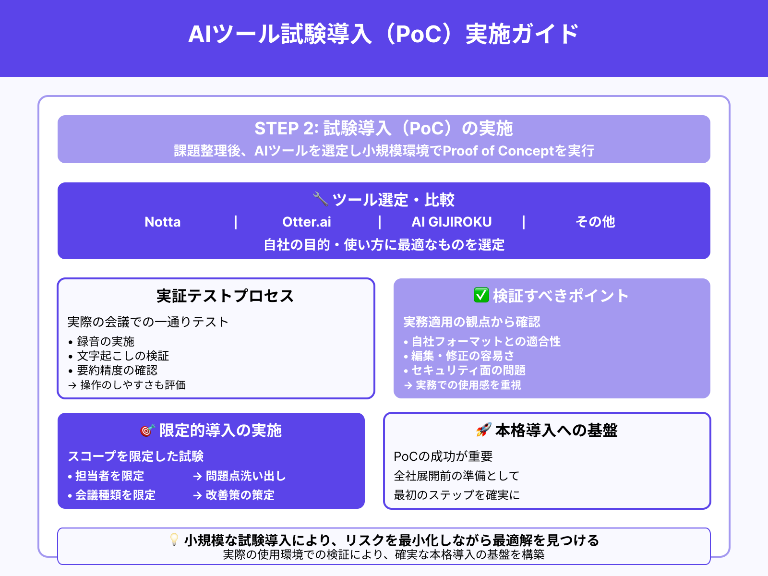The width and height of the screenshot is (768, 576).
Task: Select the 会議種類を限定 bullet item
Action: point(114,495)
